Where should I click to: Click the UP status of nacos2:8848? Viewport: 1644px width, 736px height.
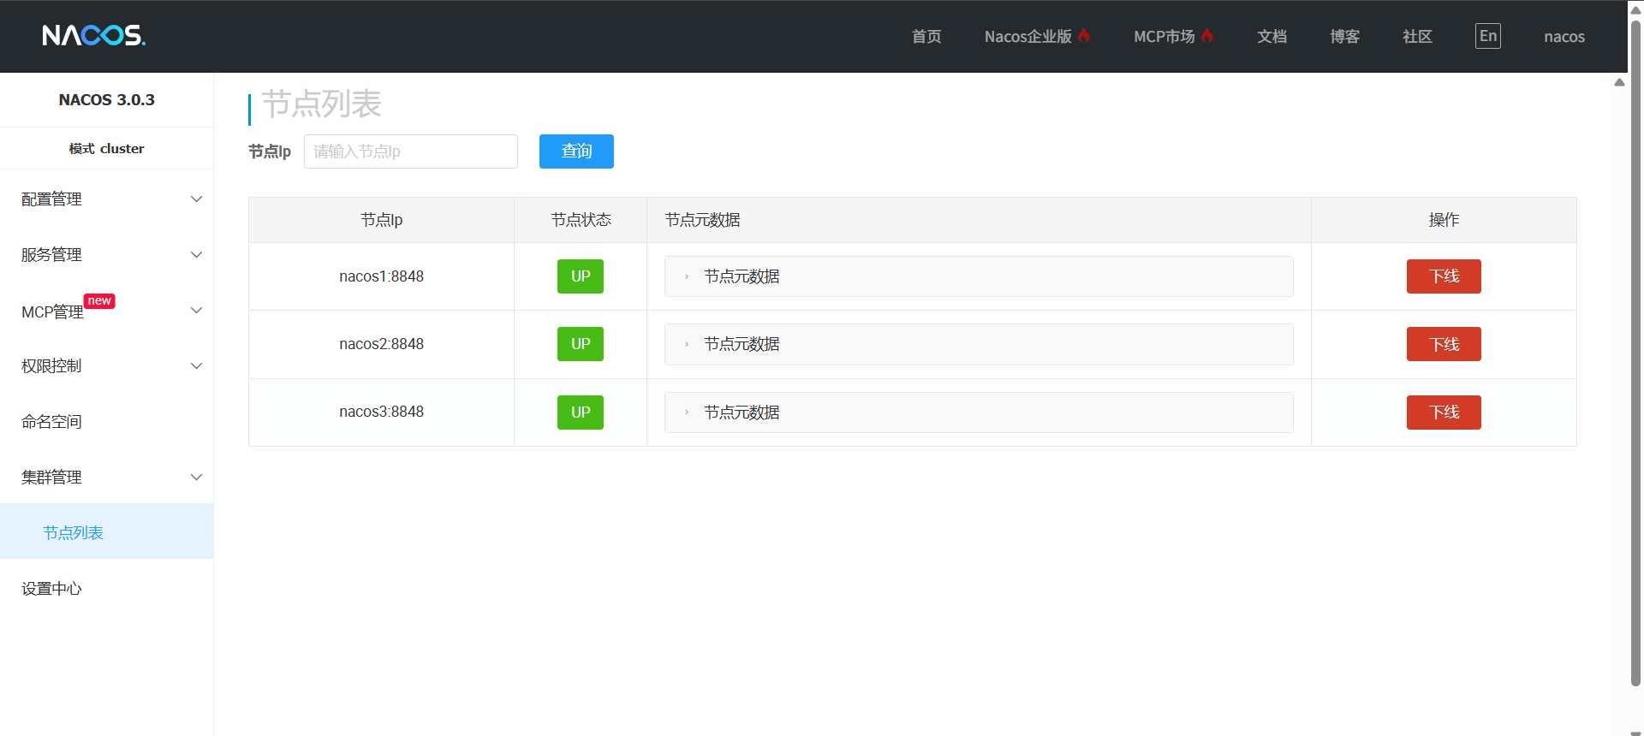[581, 344]
